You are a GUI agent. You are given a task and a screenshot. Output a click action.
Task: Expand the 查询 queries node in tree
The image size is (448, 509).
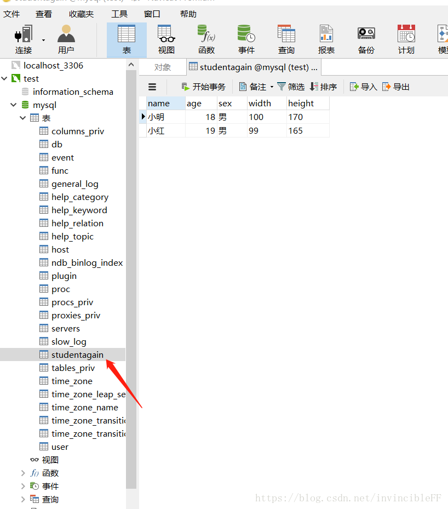[22, 499]
